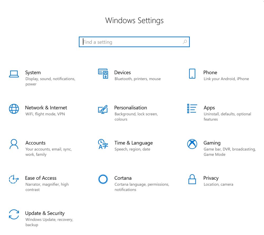Click the magnifier icon in the search box
The height and width of the screenshot is (235, 264).
pos(185,42)
